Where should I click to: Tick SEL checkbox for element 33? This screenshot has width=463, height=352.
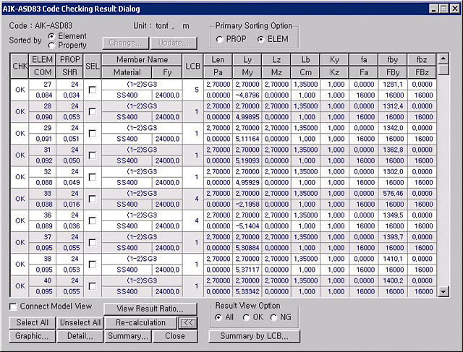(93, 199)
